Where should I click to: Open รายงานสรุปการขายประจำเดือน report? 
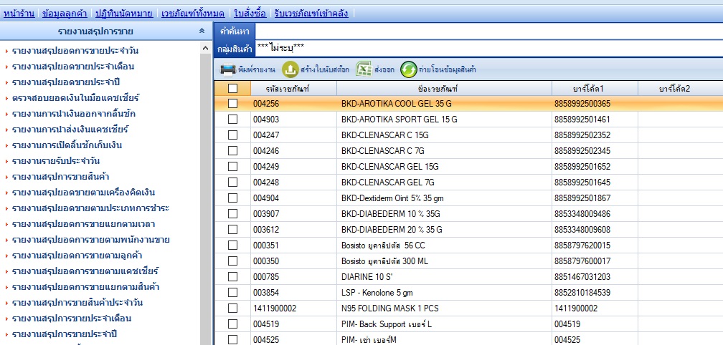[72, 319]
